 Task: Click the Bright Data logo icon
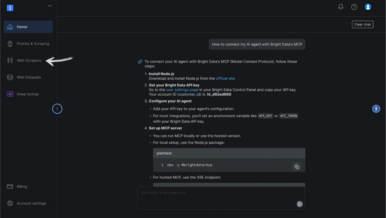[x=10, y=8]
